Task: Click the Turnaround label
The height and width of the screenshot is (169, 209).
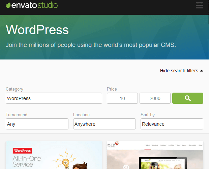Action: (x=17, y=115)
